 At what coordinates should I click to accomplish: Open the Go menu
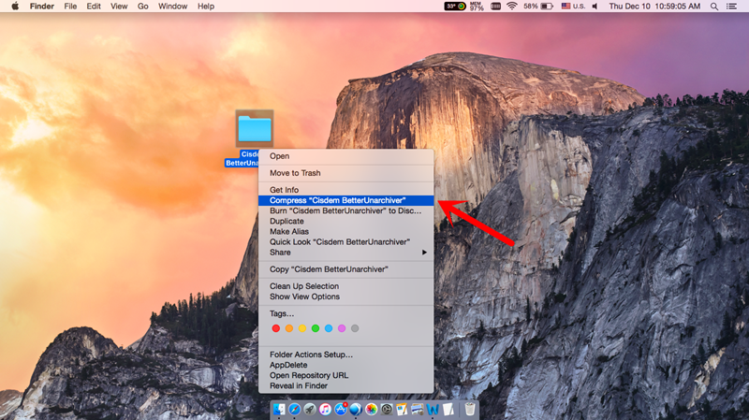point(143,7)
